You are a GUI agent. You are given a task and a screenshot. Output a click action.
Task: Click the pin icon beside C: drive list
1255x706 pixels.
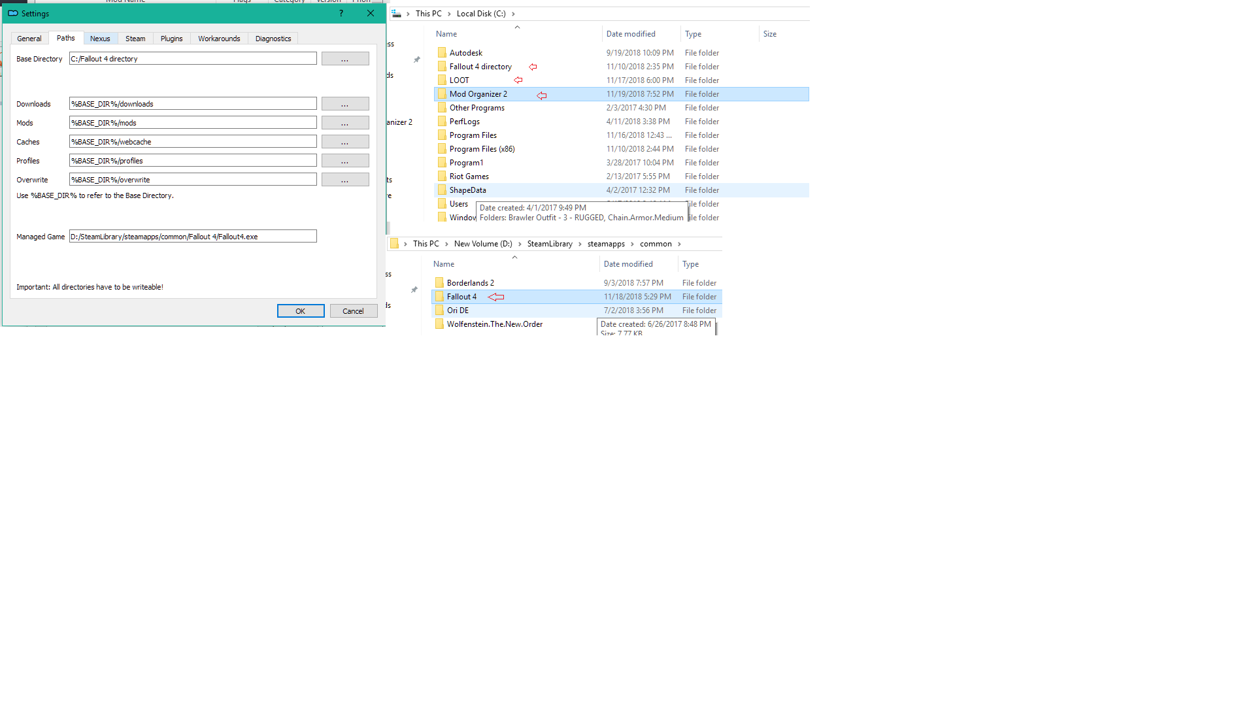pyautogui.click(x=416, y=59)
